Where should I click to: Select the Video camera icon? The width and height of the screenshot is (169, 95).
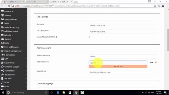tap(2, 86)
